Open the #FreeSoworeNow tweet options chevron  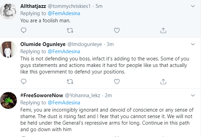[x=193, y=95]
